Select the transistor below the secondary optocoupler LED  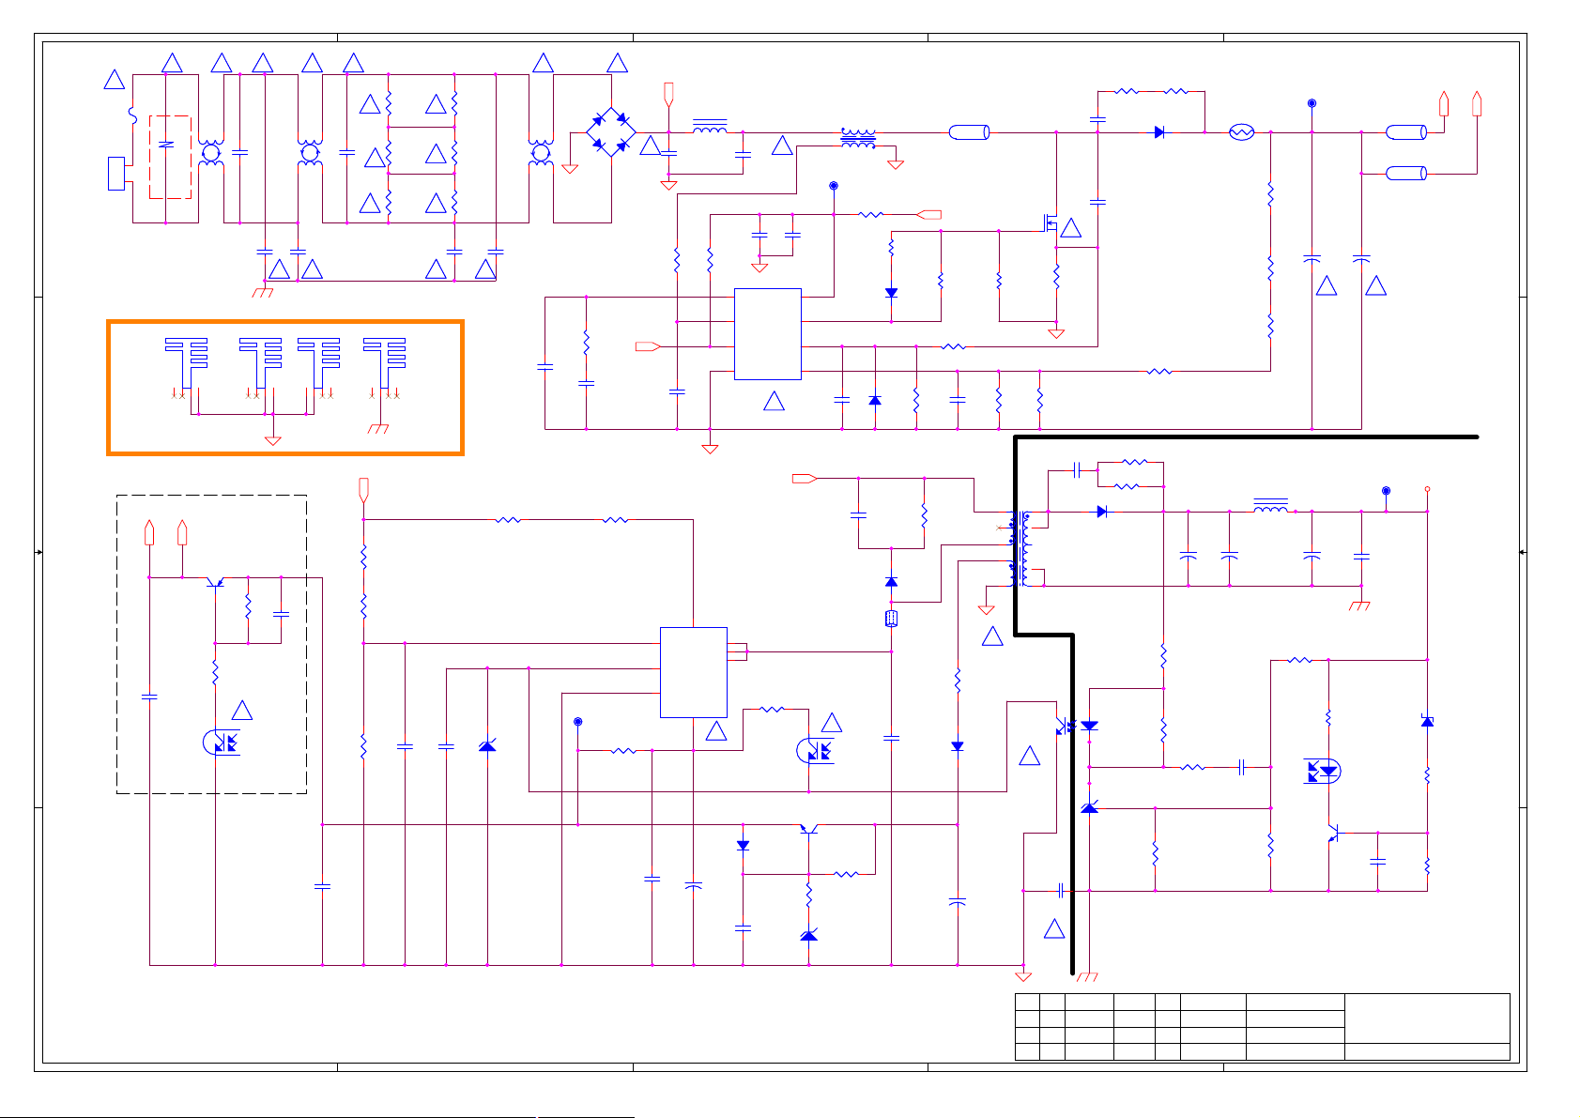[x=1332, y=833]
